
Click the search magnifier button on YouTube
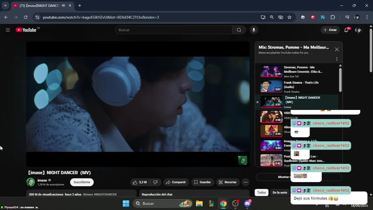pyautogui.click(x=239, y=30)
